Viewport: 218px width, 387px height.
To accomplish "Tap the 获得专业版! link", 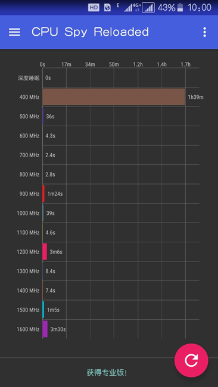I will [x=107, y=373].
